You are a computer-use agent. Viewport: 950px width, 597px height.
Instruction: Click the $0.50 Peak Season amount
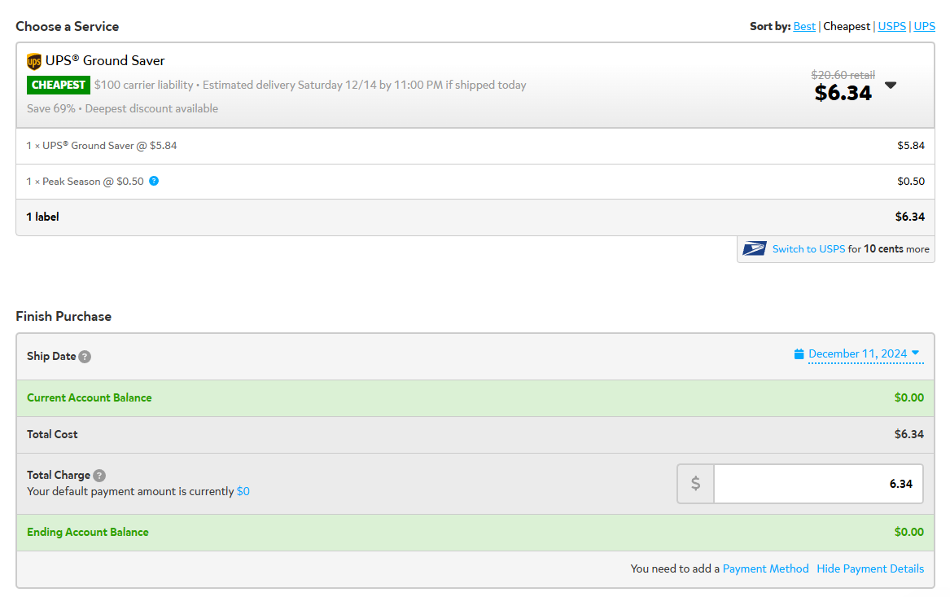click(911, 182)
